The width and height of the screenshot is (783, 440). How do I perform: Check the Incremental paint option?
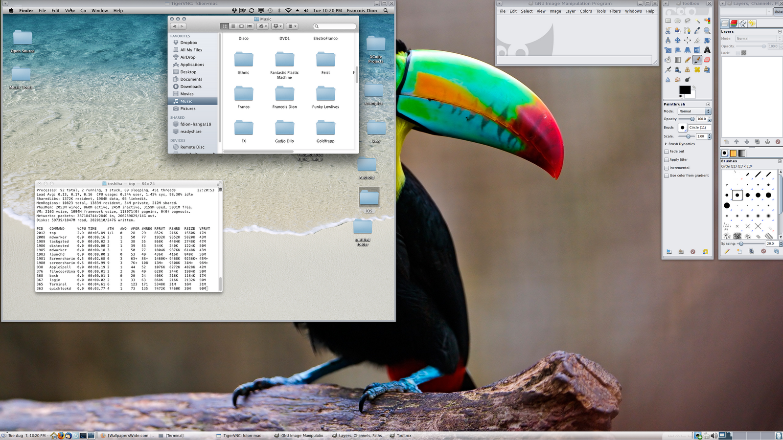tap(667, 168)
